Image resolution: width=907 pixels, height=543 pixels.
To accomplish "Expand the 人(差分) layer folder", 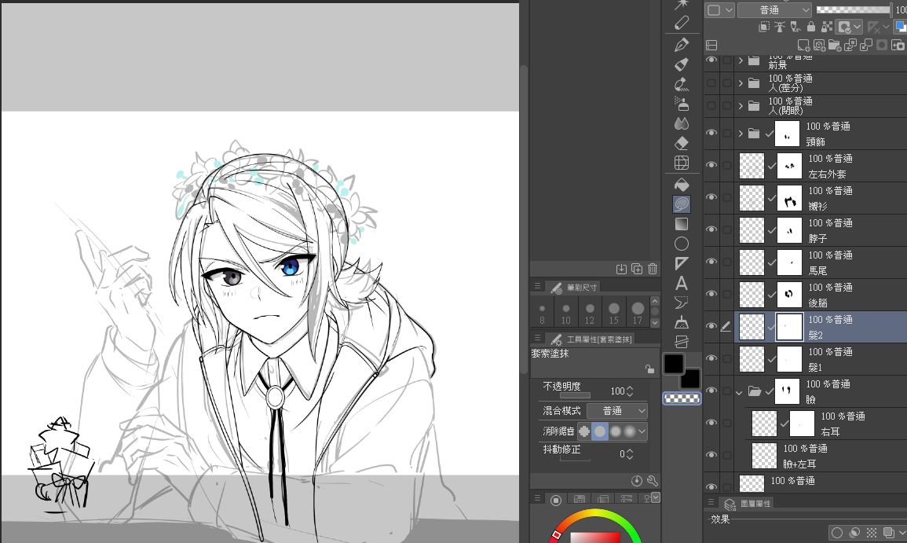I will point(741,83).
